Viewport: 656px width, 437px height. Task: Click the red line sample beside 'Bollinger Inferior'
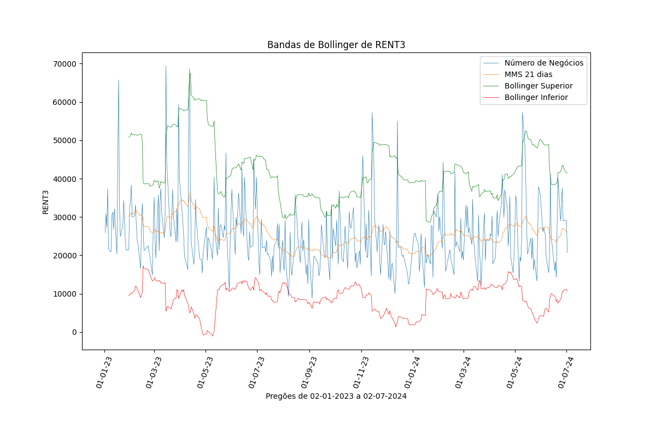click(x=491, y=98)
